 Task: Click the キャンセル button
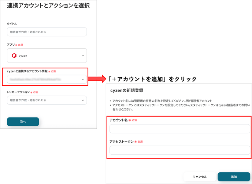coord(200,177)
